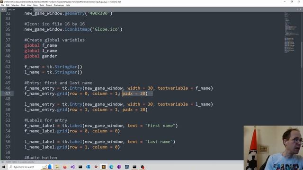
Task: Close the inactive second file tab
Action: point(57,9)
